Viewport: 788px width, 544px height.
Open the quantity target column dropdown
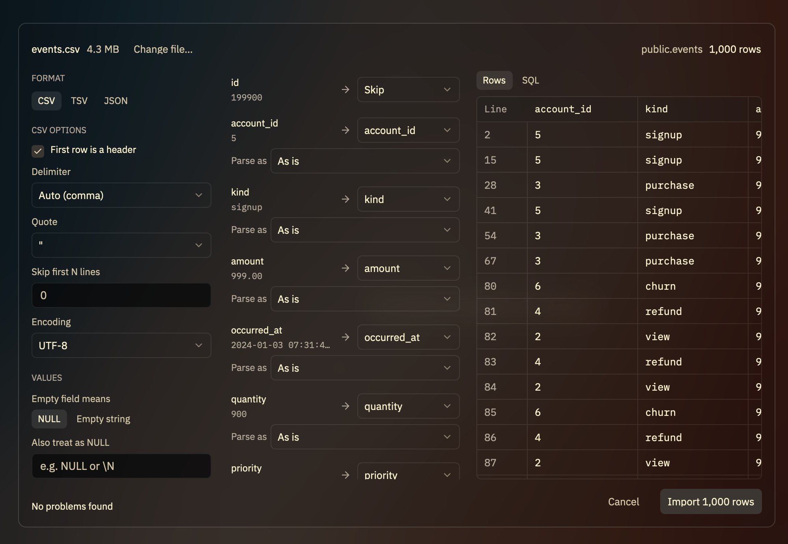(408, 406)
